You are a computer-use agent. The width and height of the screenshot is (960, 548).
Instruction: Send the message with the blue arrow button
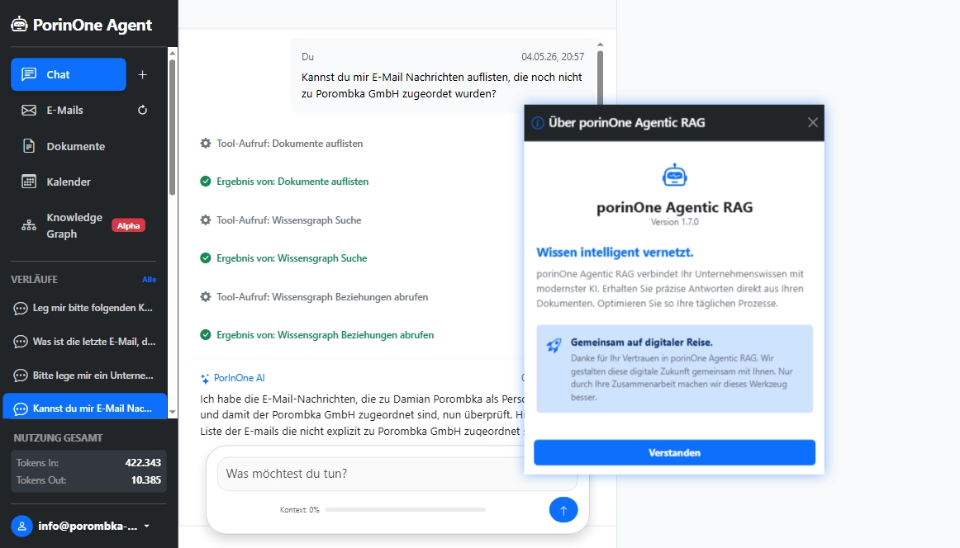click(x=563, y=509)
